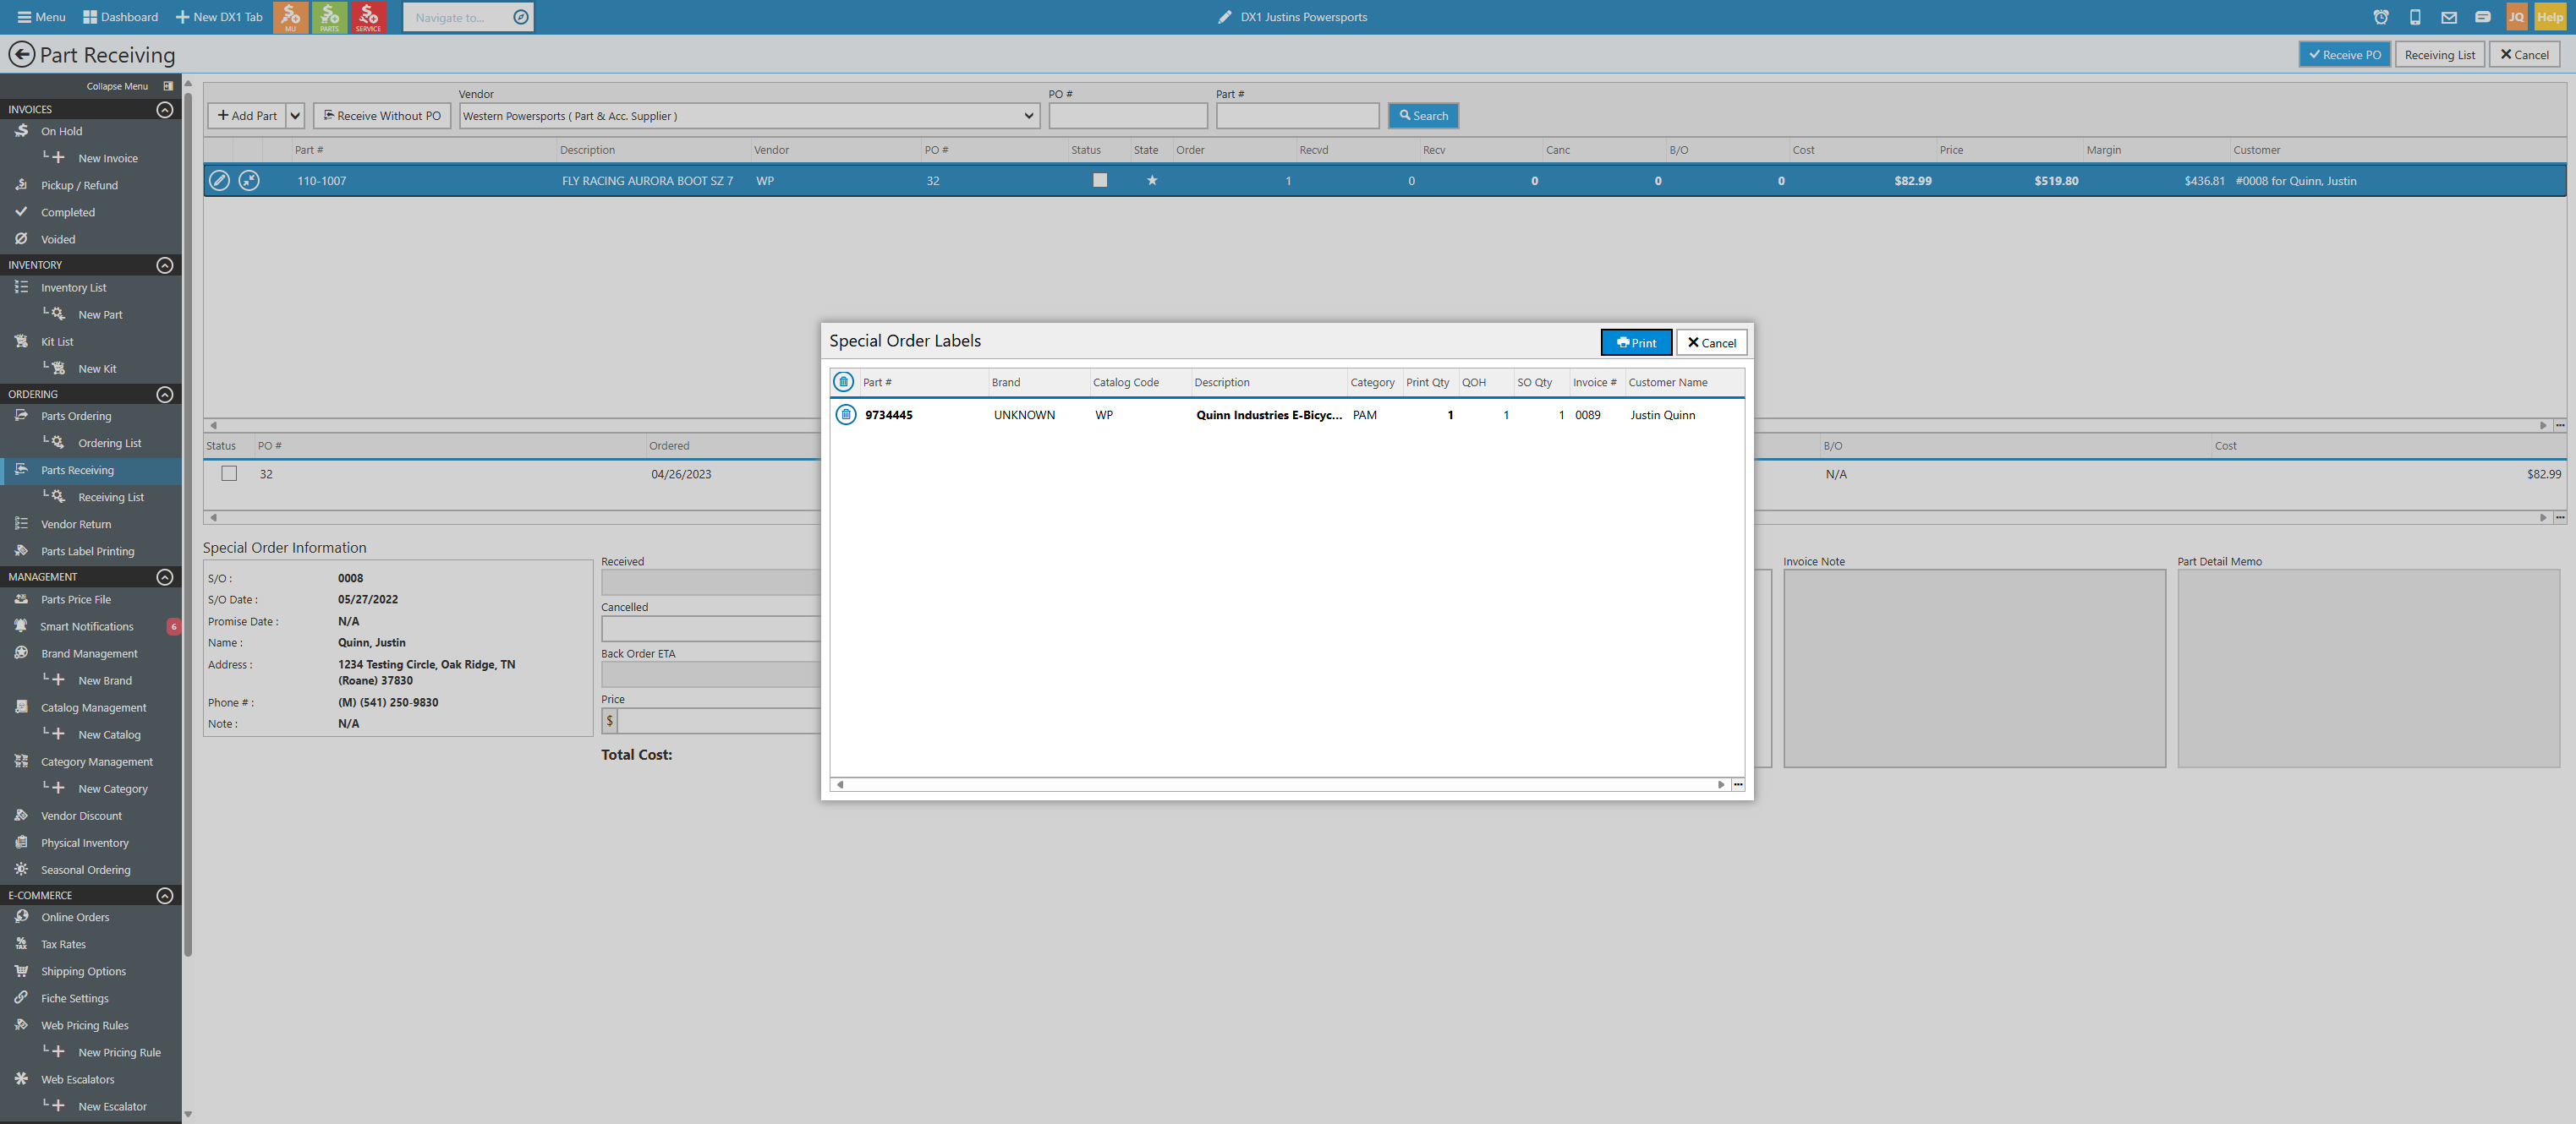Collapse the ORDERING sidebar section
This screenshot has height=1124, width=2576.
tap(165, 395)
